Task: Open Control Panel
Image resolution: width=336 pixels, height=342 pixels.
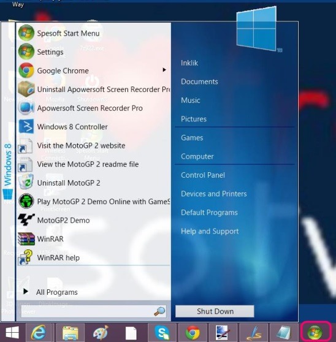Action: [203, 175]
